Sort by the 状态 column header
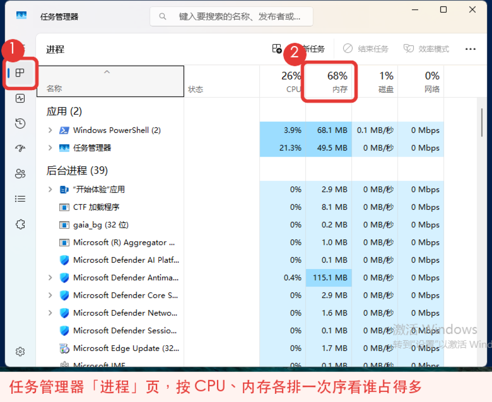Viewport: 492px width, 402px height. tap(221, 81)
